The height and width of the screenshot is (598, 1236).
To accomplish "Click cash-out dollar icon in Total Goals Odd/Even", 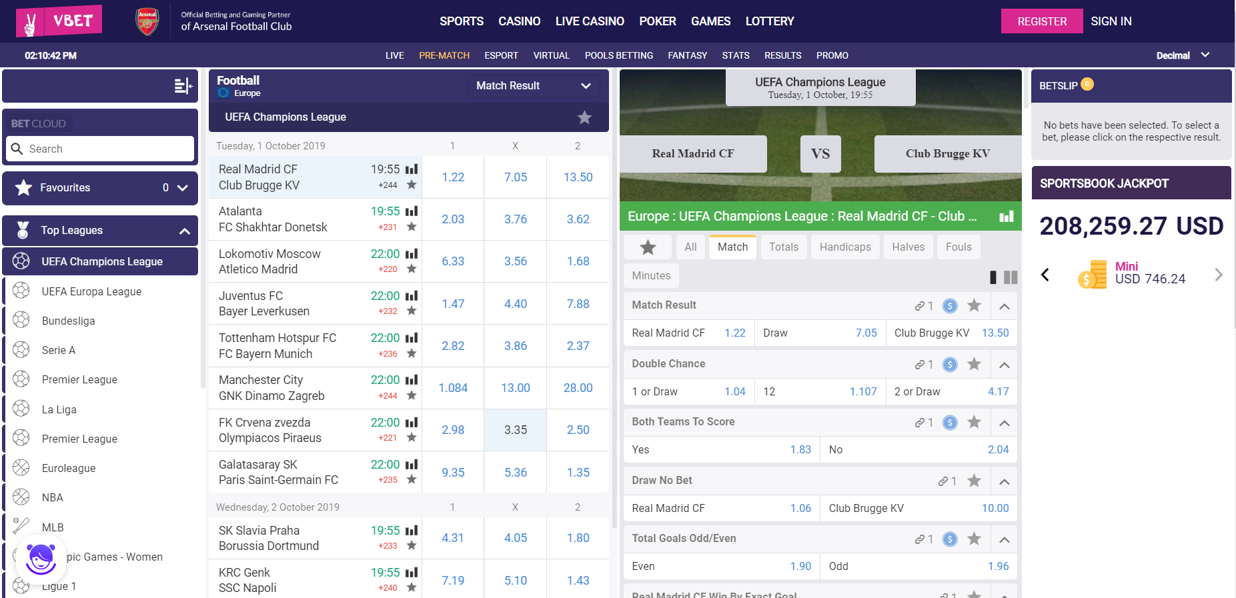I will tap(950, 539).
